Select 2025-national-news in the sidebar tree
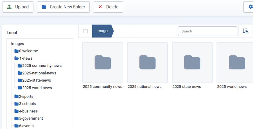 pyautogui.click(x=39, y=73)
